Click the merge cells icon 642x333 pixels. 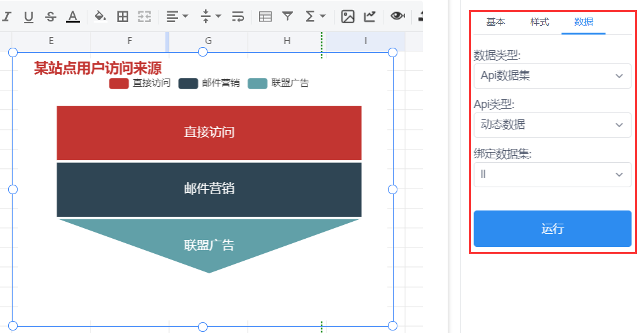click(145, 17)
